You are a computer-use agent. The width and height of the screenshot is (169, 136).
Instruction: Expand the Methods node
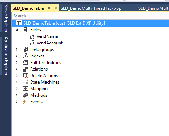16,95
